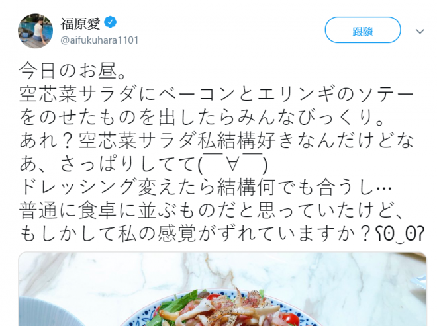Viewport: 437px width, 326px height.
Task: Click the line starting あれ？空芯菜サラダ
Action: coord(216,141)
